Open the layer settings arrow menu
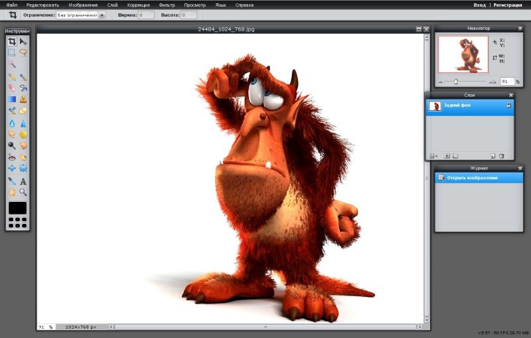 click(x=433, y=156)
